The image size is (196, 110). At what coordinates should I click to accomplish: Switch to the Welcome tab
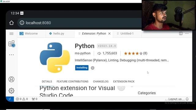[x=31, y=34]
